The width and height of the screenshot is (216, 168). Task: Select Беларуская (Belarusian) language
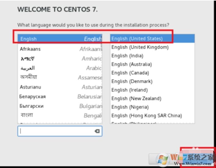tap(60, 97)
